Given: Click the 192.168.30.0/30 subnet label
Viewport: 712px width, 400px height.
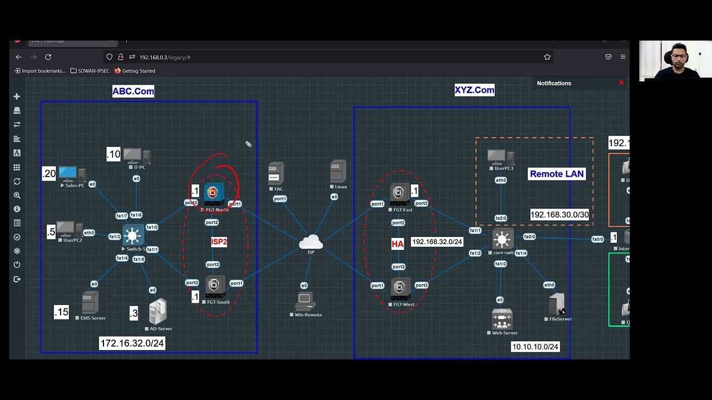Looking at the screenshot, I should point(560,214).
